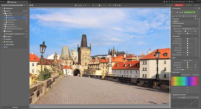The image size is (201, 109).
Task: Click the red Обработать button
Action: pos(179,5)
